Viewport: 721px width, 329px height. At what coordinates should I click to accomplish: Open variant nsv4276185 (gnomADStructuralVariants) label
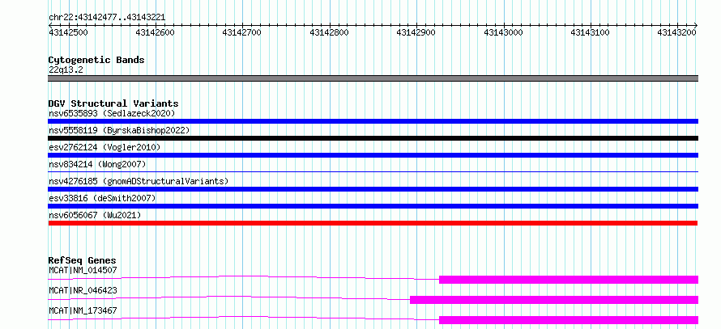point(139,181)
